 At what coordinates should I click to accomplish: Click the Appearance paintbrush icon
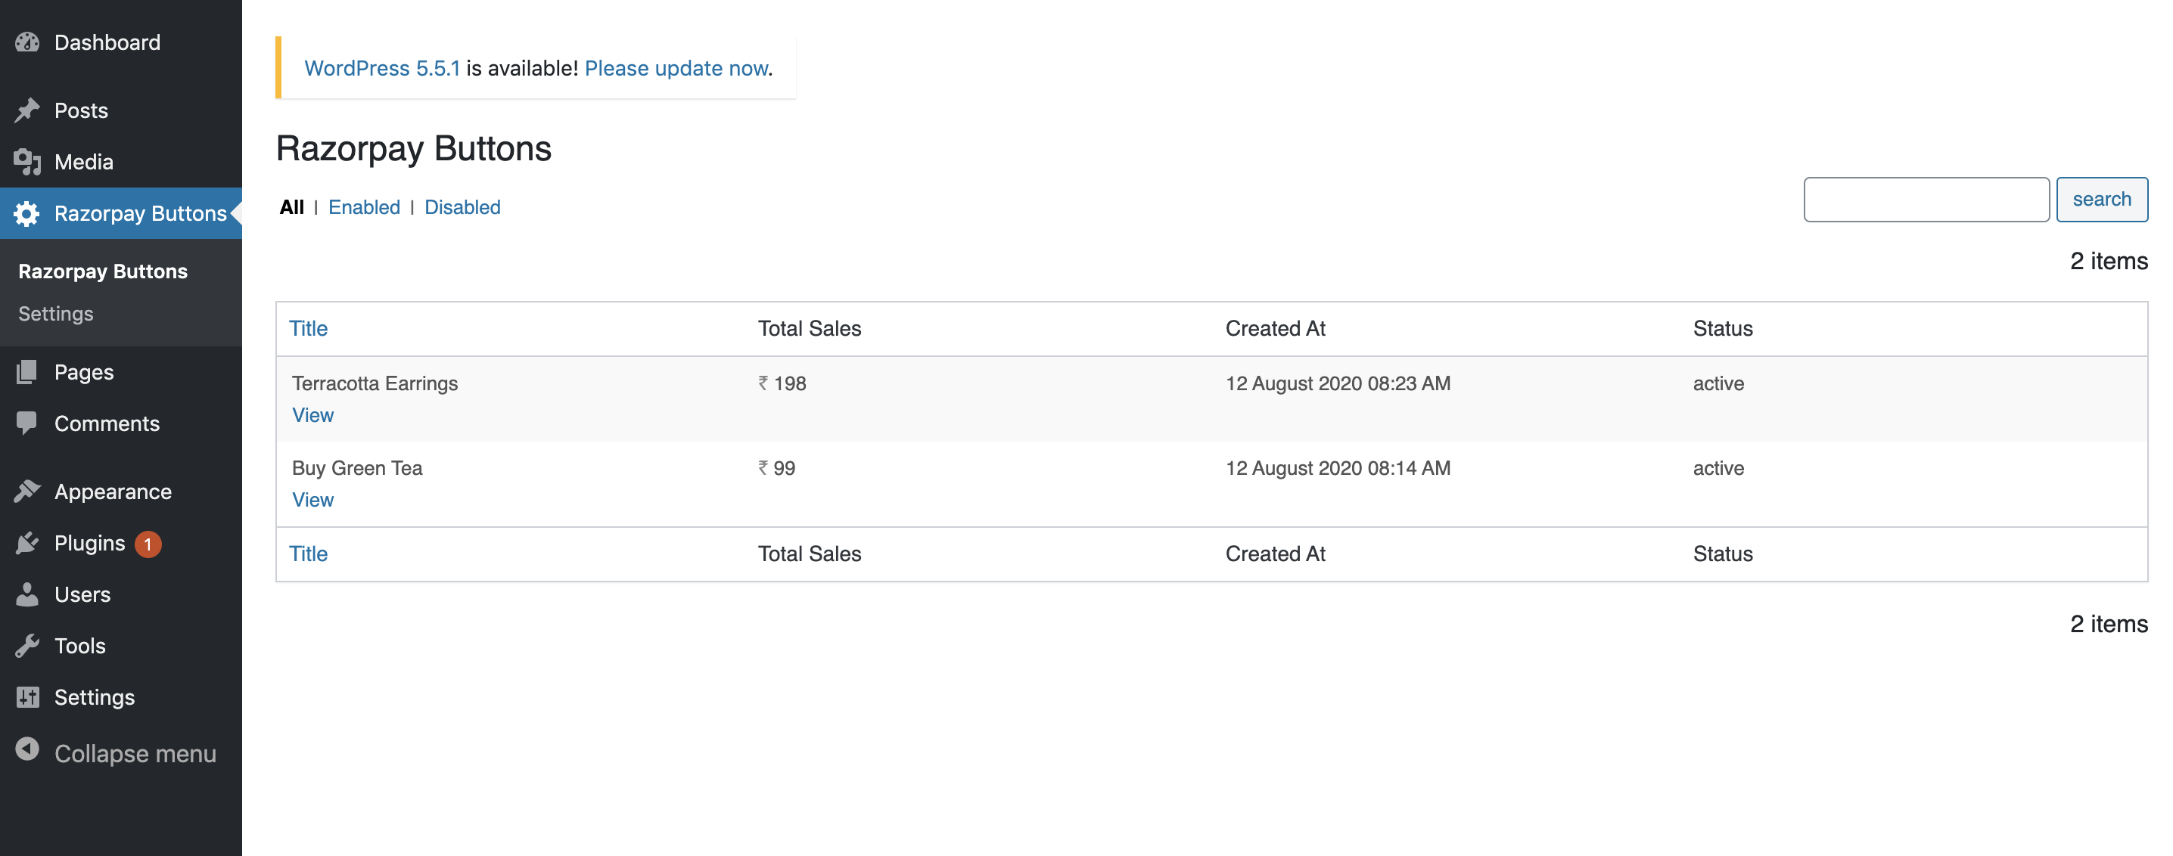pos(27,491)
